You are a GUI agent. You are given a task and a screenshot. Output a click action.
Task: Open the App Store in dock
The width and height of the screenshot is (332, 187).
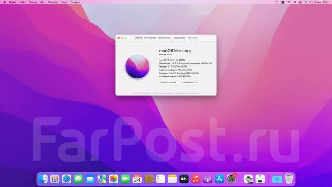pyautogui.click(x=219, y=179)
